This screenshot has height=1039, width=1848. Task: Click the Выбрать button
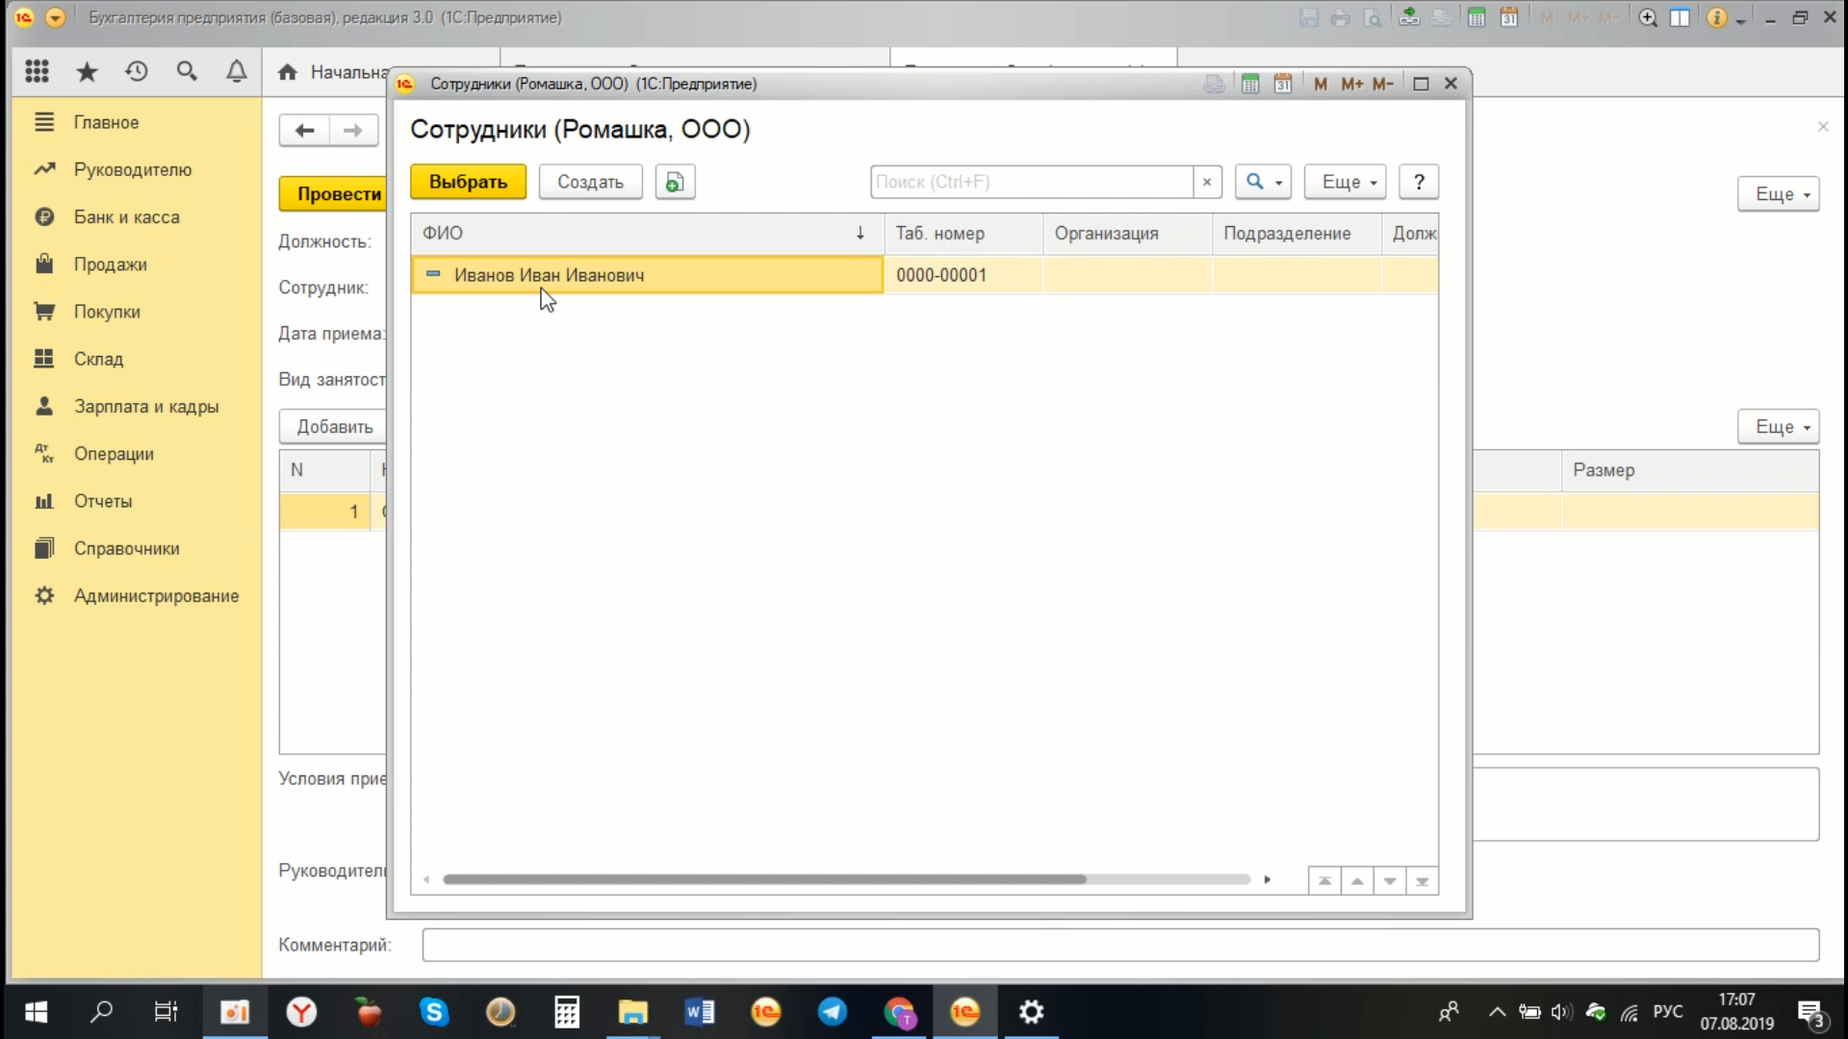[468, 182]
